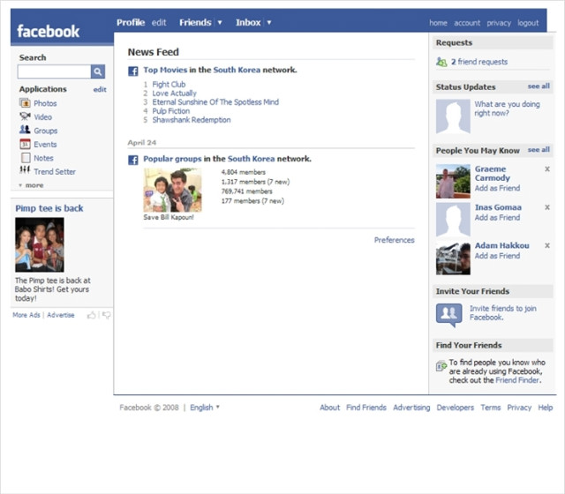The image size is (565, 494).
Task: Open the English language dropdown
Action: tap(205, 408)
